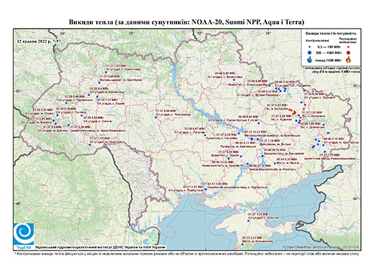Click the 32° longitude tick label
This screenshot has height=264, width=373.
200,33
